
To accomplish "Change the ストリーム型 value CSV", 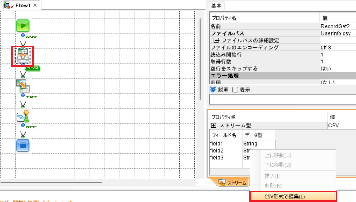I will pyautogui.click(x=341, y=126).
